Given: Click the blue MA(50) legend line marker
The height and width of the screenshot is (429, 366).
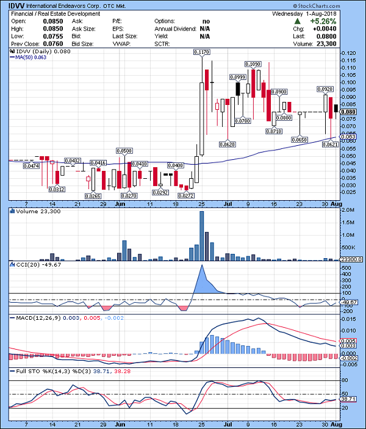Looking at the screenshot, I should click(x=12, y=57).
